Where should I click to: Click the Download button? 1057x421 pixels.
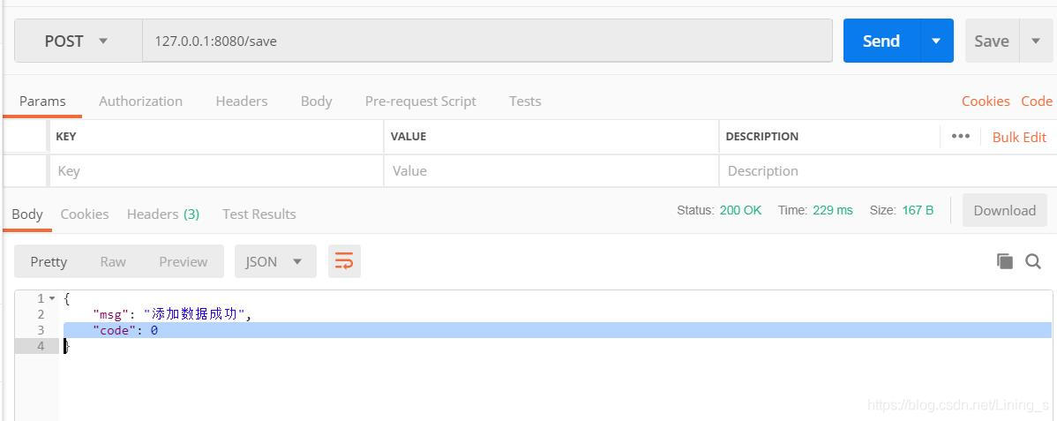point(1004,210)
